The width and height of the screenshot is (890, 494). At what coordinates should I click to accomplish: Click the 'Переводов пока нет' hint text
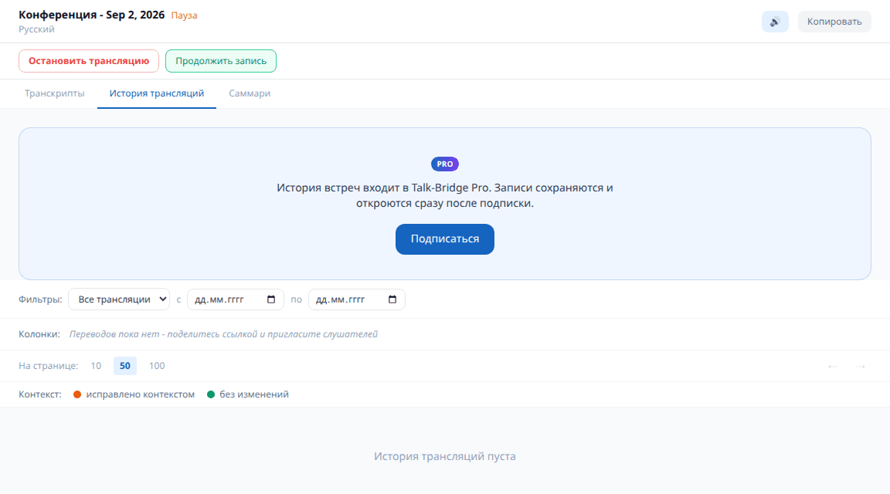(x=223, y=334)
